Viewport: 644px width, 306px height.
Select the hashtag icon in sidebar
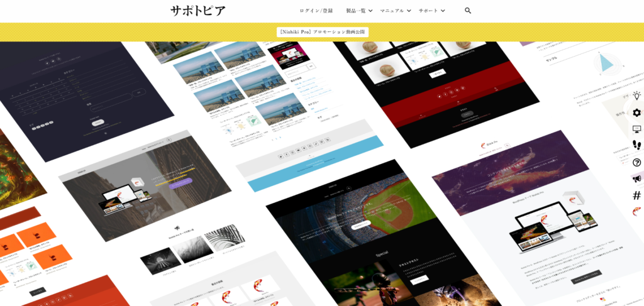tap(636, 195)
